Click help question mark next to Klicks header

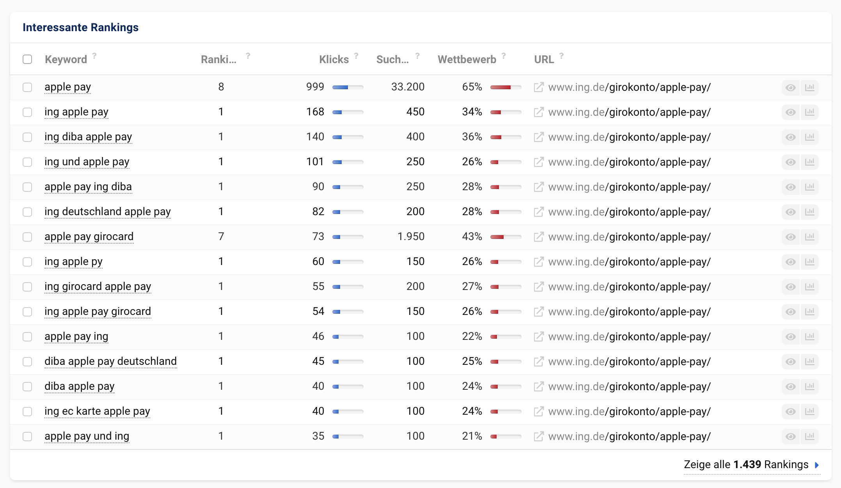point(356,56)
